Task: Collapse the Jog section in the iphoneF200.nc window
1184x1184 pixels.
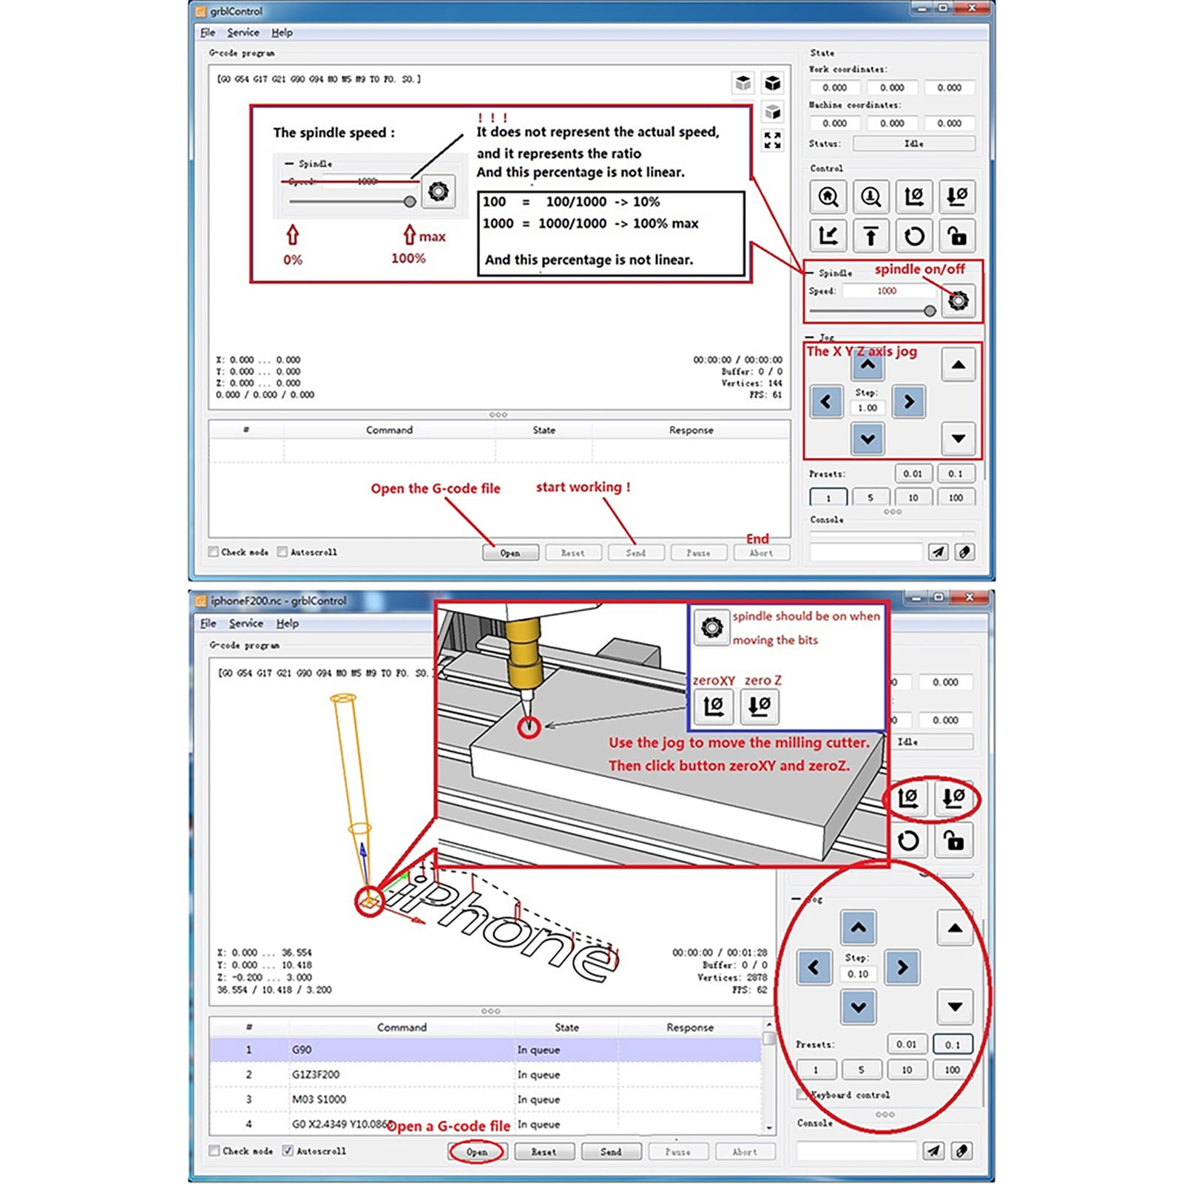Action: [x=796, y=899]
